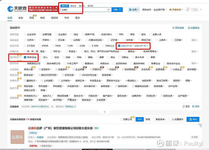Click the 天眼风险 周边风险 link
The image size is (209, 150).
41,146
